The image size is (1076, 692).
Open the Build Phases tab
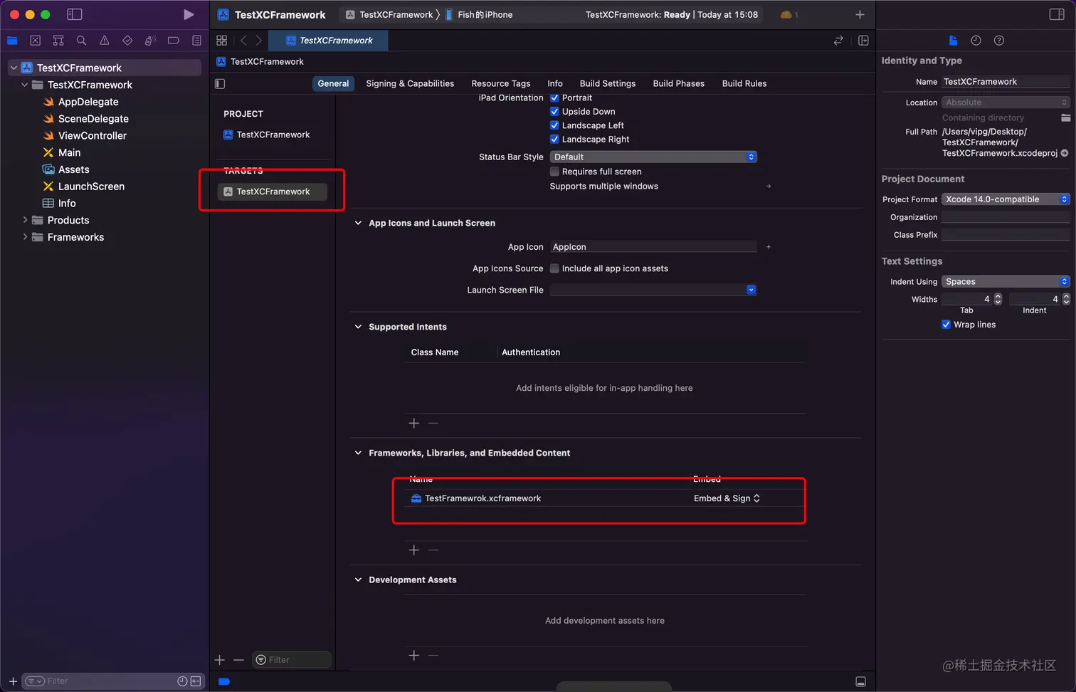click(x=679, y=83)
